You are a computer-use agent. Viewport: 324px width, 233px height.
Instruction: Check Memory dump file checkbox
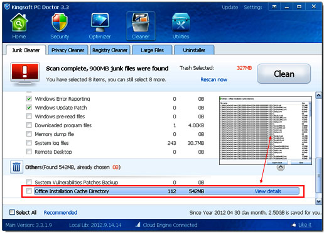point(29,134)
